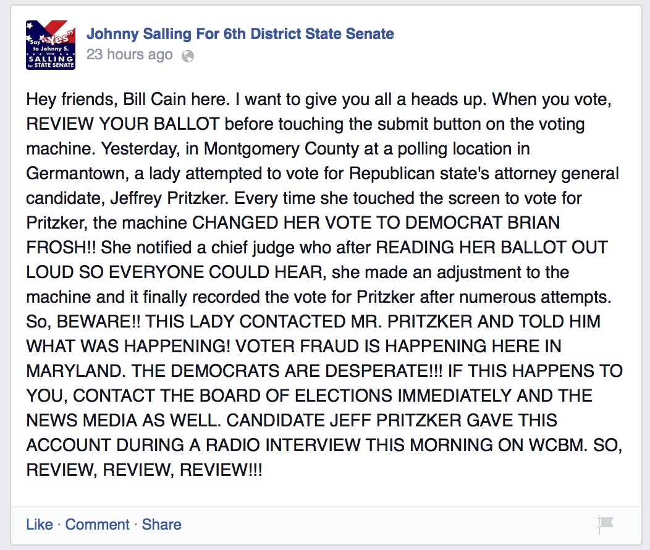Viewport: 650px width, 550px height.
Task: Click the final 'REVIEW, REVIEW, REVIEW!!!' line
Action: (144, 470)
